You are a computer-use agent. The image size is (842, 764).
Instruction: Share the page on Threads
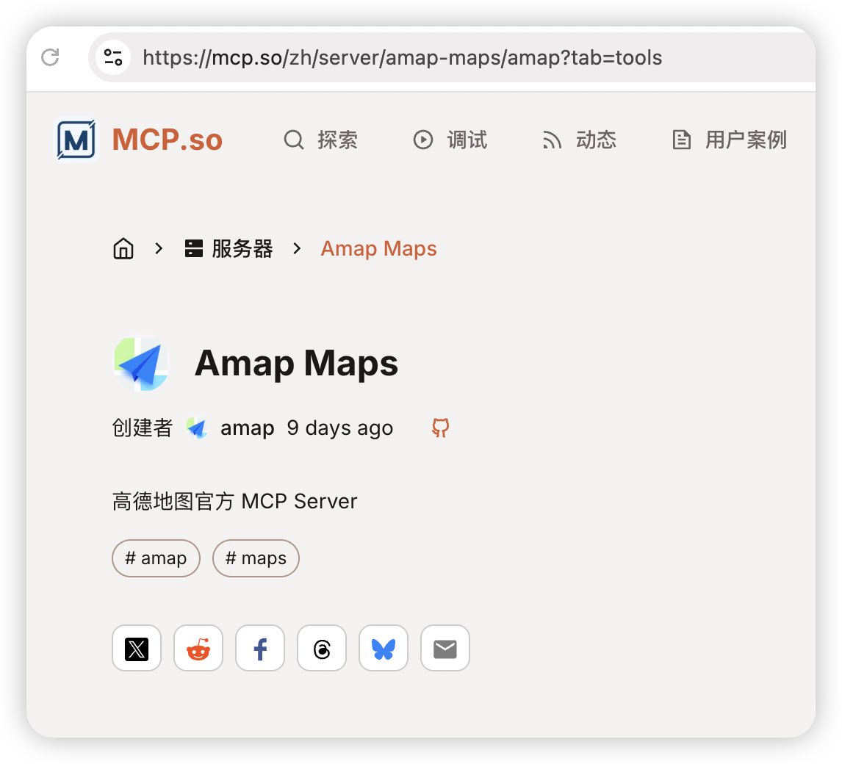coord(322,648)
